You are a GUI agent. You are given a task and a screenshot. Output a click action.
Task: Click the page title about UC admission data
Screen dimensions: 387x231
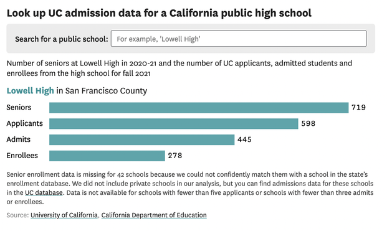[x=159, y=13]
